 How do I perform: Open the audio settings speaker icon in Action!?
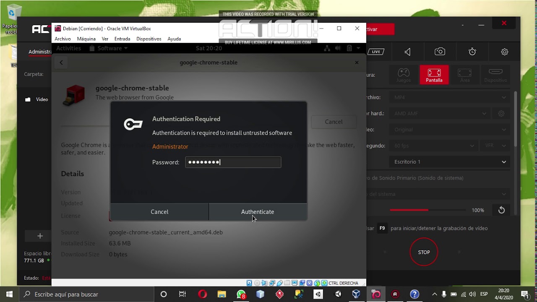(407, 52)
